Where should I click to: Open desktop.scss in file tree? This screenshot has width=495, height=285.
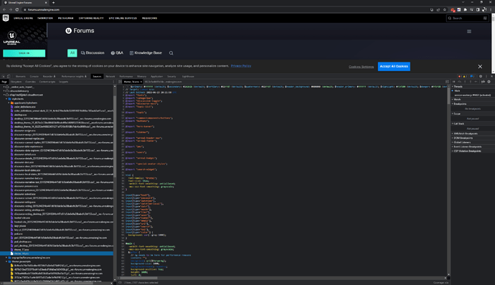[x=20, y=115]
